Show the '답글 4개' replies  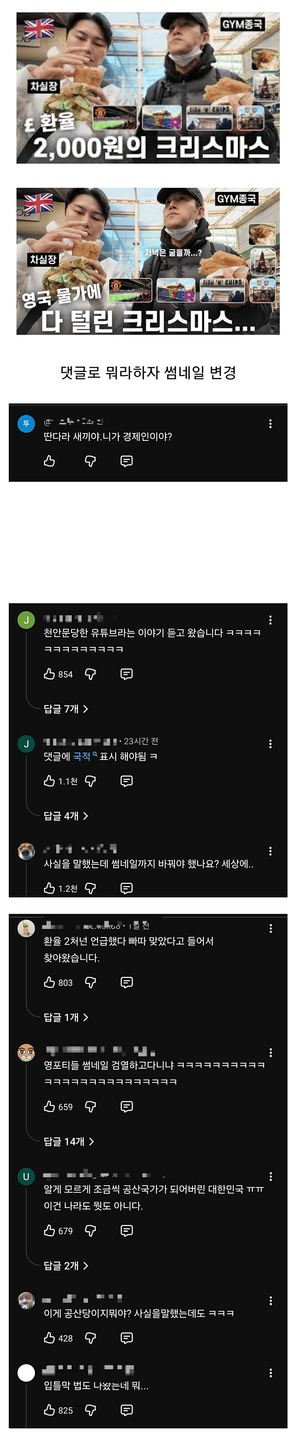point(66,815)
